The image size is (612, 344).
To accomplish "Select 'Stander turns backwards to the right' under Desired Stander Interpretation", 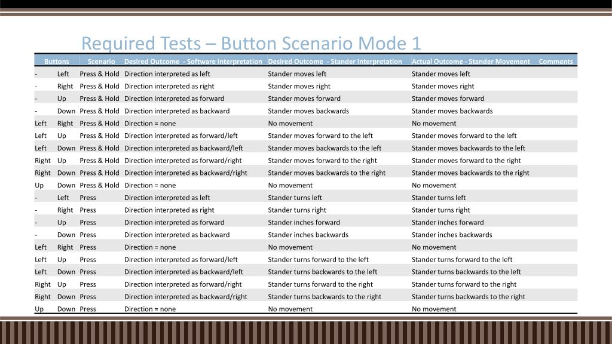I will click(325, 297).
